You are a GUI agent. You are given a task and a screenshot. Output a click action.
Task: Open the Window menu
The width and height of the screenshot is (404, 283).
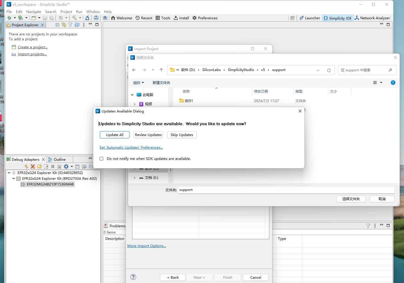pos(93,12)
